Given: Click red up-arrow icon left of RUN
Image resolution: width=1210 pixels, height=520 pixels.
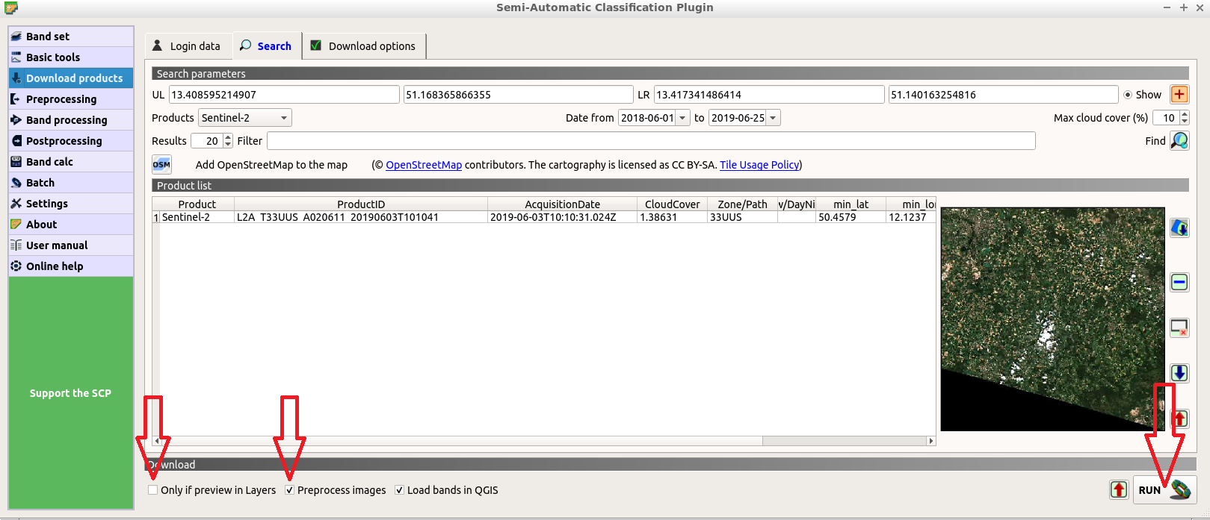Looking at the screenshot, I should click(x=1118, y=489).
